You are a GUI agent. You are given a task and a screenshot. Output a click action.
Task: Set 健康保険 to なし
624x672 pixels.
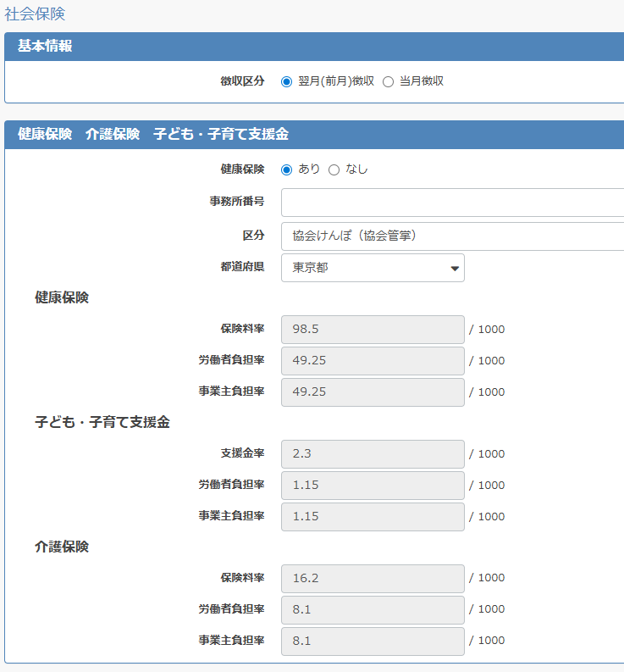(x=334, y=169)
